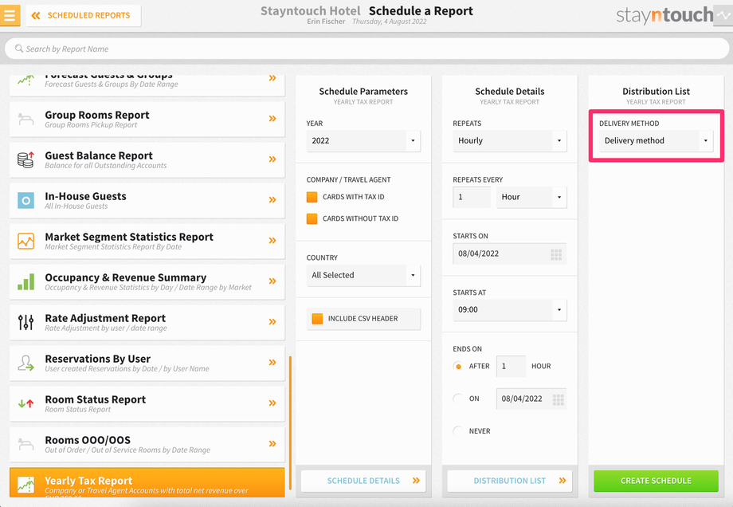Open the Starts On calendar picker icon
The height and width of the screenshot is (507, 733).
tap(556, 254)
